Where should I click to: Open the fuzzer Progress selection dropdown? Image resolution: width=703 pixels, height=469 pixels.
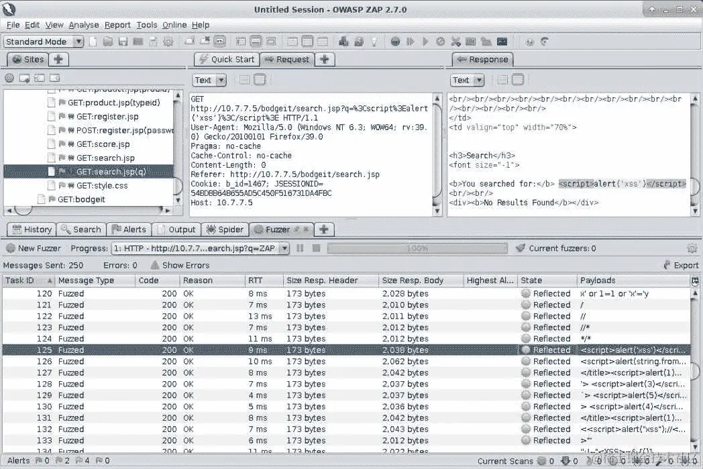(201, 248)
